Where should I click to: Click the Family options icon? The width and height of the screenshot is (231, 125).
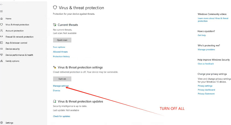click(2, 61)
